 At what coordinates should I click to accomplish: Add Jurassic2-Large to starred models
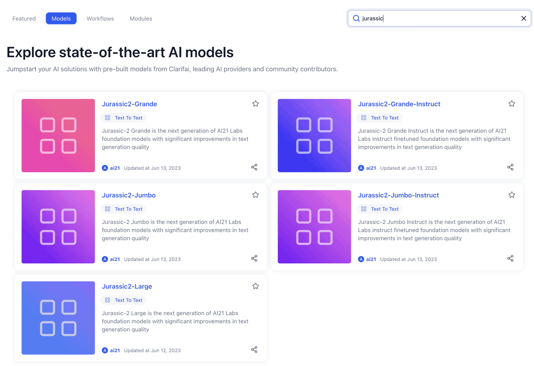click(x=255, y=286)
